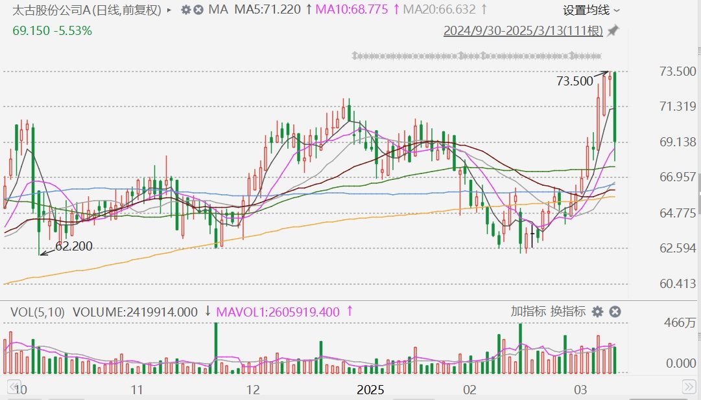Click the 0.000 volume axis label
Screen dimensions: 701x400
(x=681, y=363)
